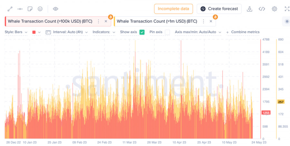Click the Incomplete data button

[x=173, y=9]
